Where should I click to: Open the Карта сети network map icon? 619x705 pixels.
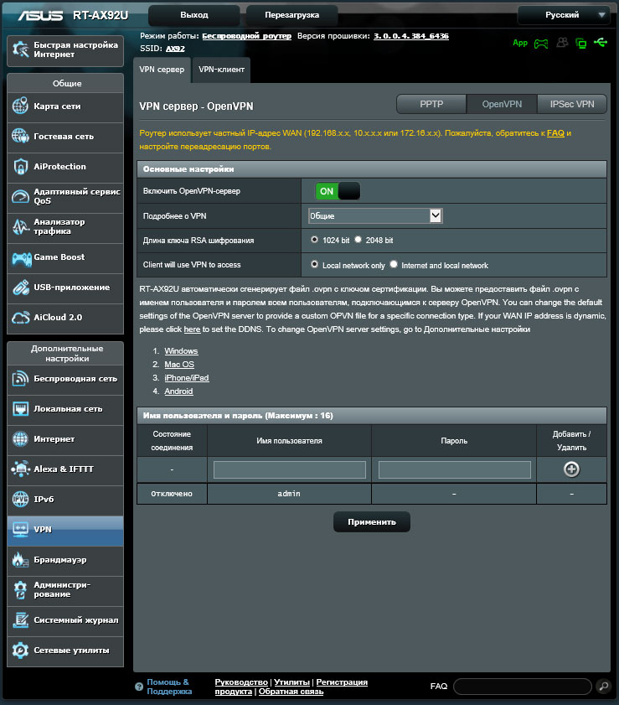20,106
